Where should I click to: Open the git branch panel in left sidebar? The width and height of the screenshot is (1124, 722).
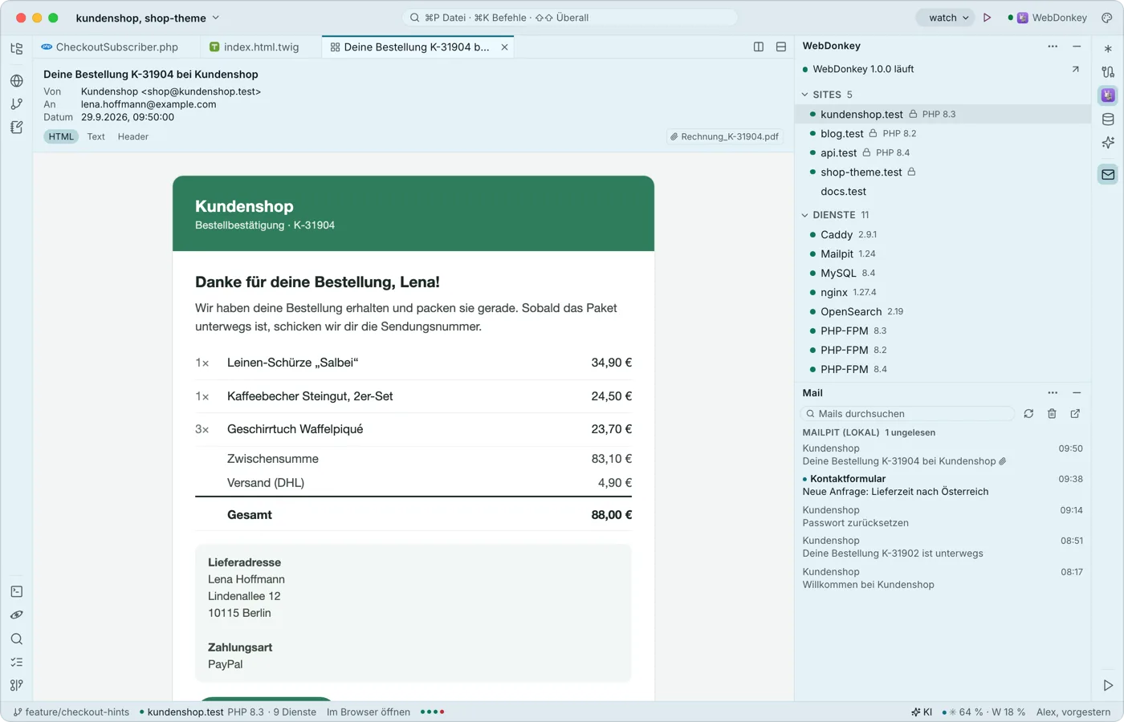point(16,103)
